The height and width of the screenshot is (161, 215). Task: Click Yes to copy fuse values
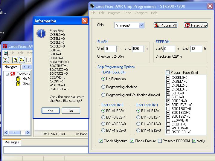click(51, 111)
